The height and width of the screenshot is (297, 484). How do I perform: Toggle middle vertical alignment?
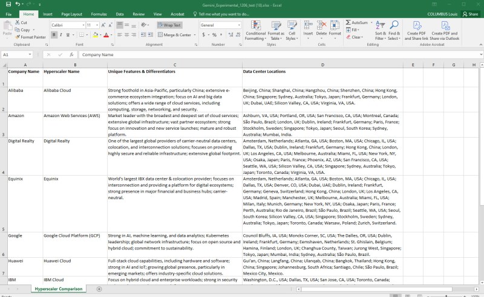click(x=126, y=25)
